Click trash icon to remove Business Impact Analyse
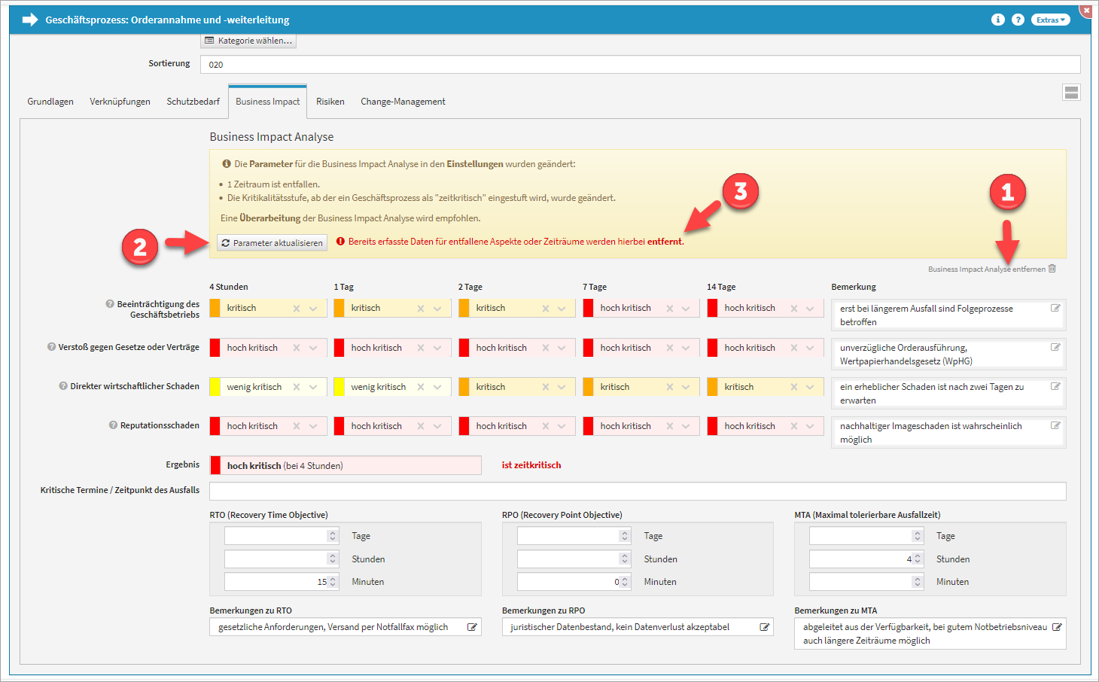The image size is (1099, 682). click(x=1052, y=269)
